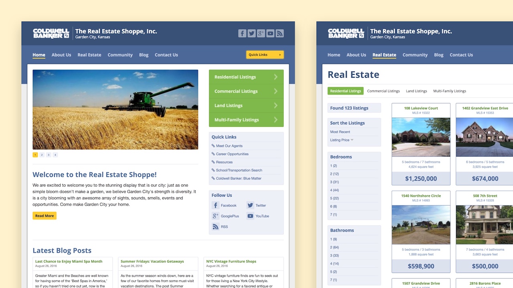Click the link icon beside Resources

pos(213,162)
